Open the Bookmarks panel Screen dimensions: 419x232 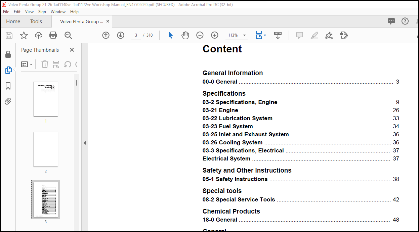(8, 86)
